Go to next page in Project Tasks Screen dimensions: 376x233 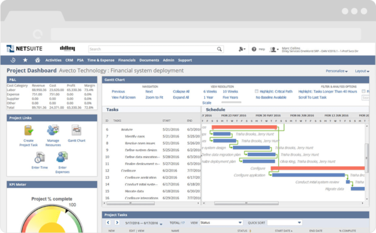[117, 222]
